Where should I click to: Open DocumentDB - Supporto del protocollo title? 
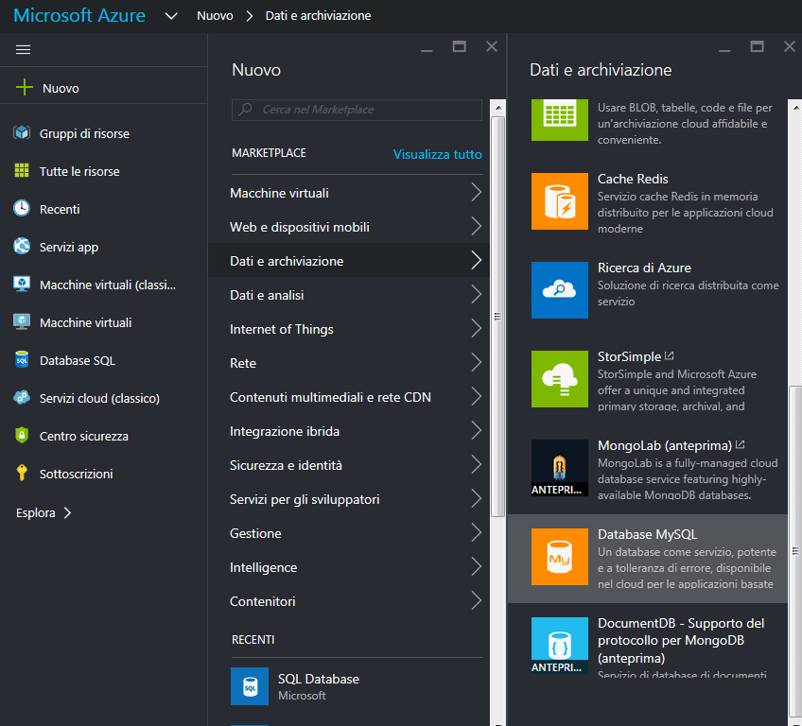pos(681,640)
